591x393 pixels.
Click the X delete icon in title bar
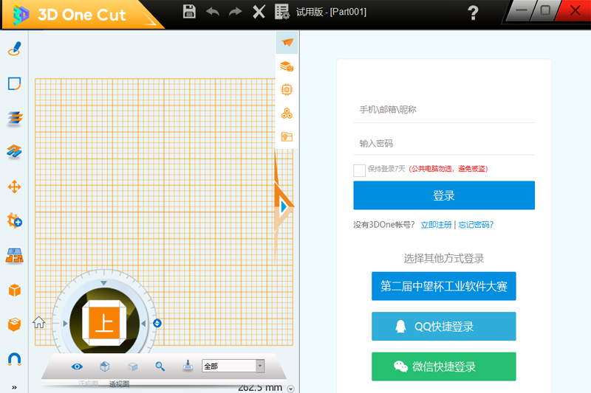tap(259, 11)
